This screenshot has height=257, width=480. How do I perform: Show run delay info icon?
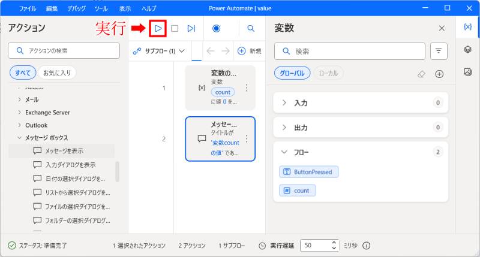coord(366,246)
